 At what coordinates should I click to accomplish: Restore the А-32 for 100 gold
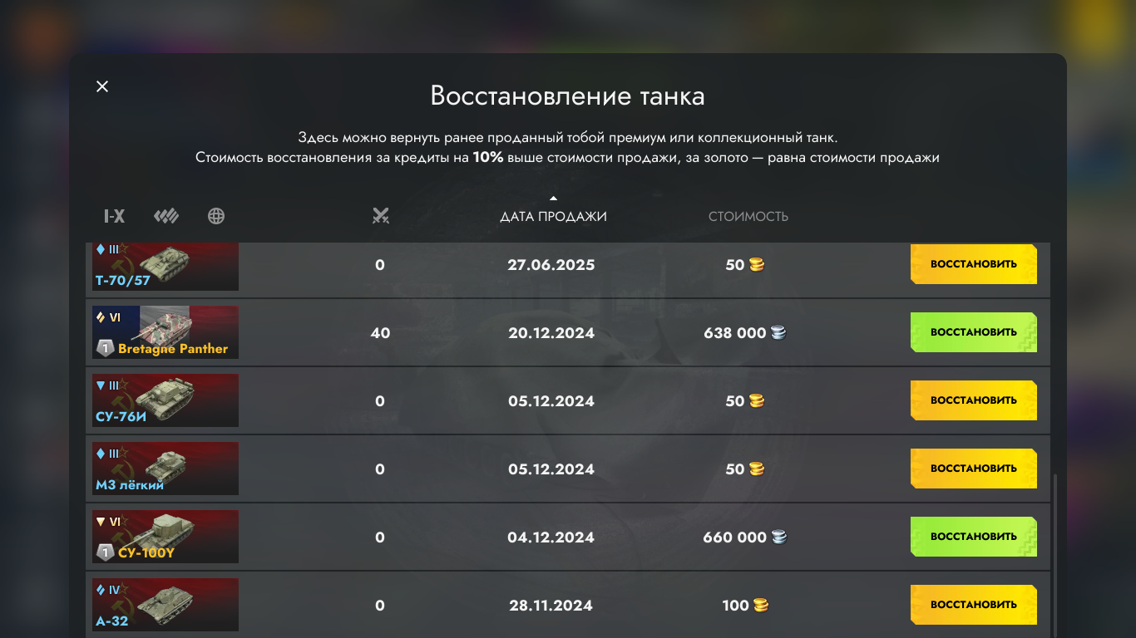(x=973, y=605)
